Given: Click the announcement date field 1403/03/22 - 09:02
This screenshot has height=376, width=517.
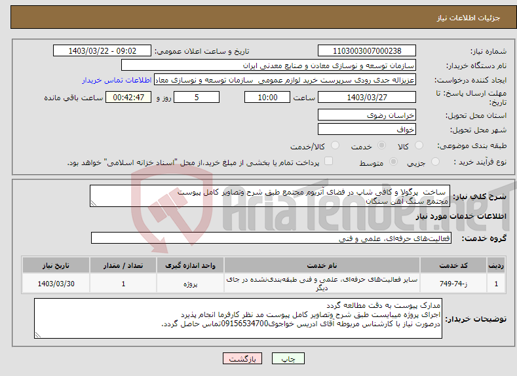Looking at the screenshot, I should [x=102, y=50].
